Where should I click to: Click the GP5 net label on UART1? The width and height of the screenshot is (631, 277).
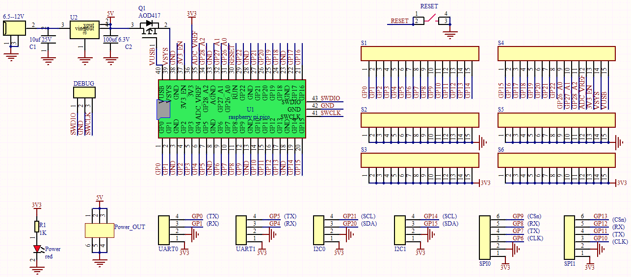point(275,216)
